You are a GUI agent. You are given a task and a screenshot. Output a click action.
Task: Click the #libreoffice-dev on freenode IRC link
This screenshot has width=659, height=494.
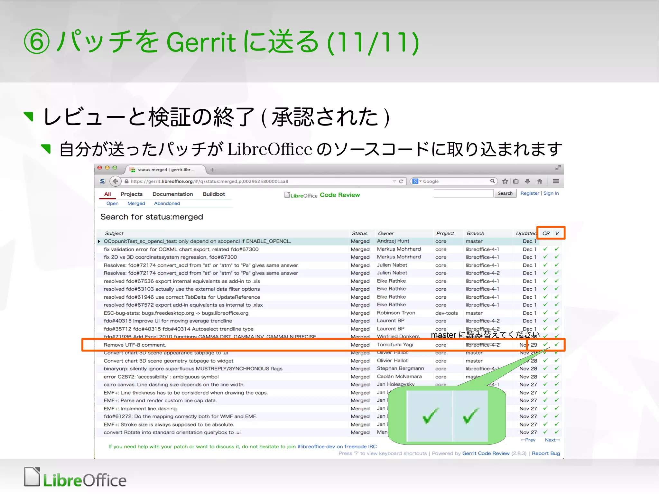click(337, 446)
